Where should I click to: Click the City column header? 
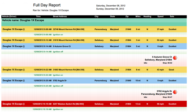point(96,16)
